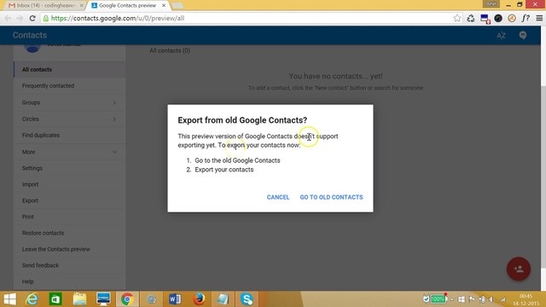Select the Google Contacts preview tab
The image size is (546, 307).
click(127, 6)
